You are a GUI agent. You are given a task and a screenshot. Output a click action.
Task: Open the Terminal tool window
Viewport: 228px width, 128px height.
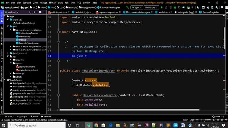[46, 117]
